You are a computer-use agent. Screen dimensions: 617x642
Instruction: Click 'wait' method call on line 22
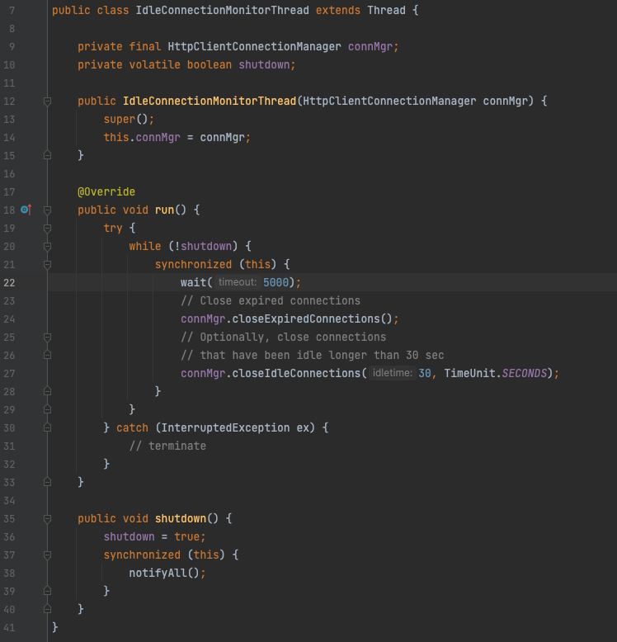194,282
